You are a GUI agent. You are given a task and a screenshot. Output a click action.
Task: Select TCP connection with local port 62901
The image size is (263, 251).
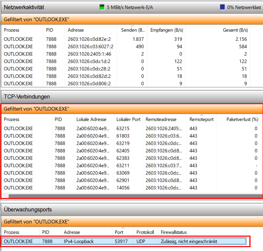pos(131,180)
